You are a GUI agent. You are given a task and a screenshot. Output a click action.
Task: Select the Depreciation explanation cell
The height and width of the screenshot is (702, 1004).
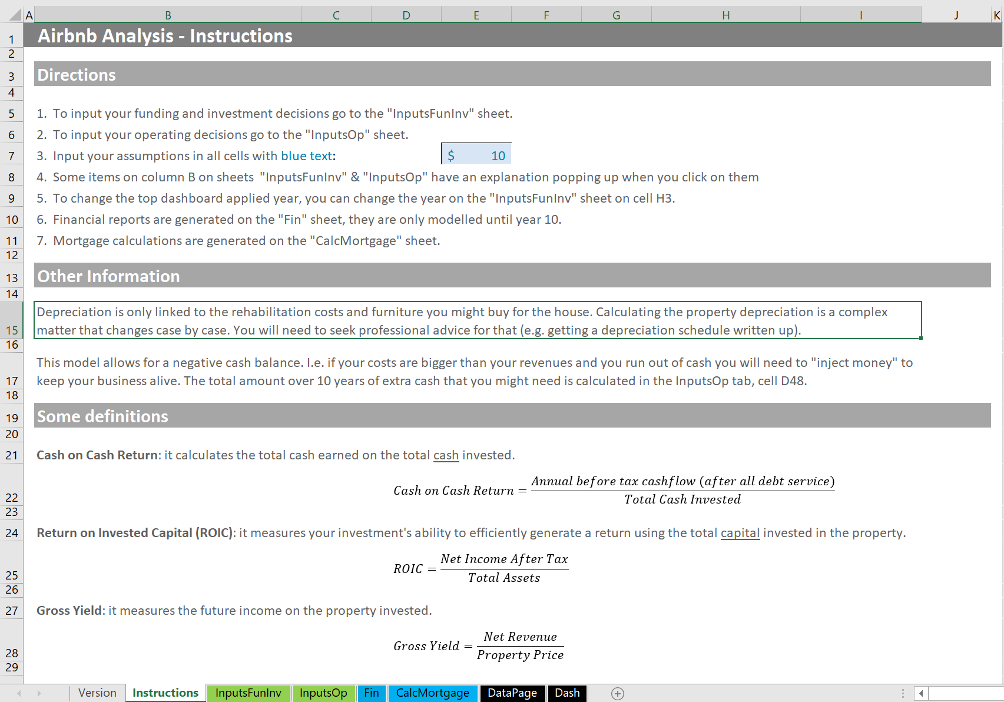pyautogui.click(x=478, y=320)
